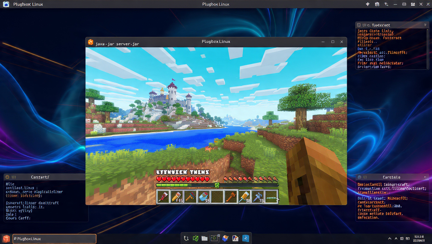Screen dimensions: 432x244
Task: Click the 'Gours Cerff:' line in Camtentf panel
Action: pos(18,218)
